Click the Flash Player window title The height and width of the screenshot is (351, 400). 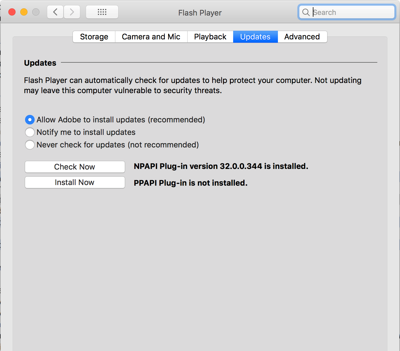pos(200,13)
